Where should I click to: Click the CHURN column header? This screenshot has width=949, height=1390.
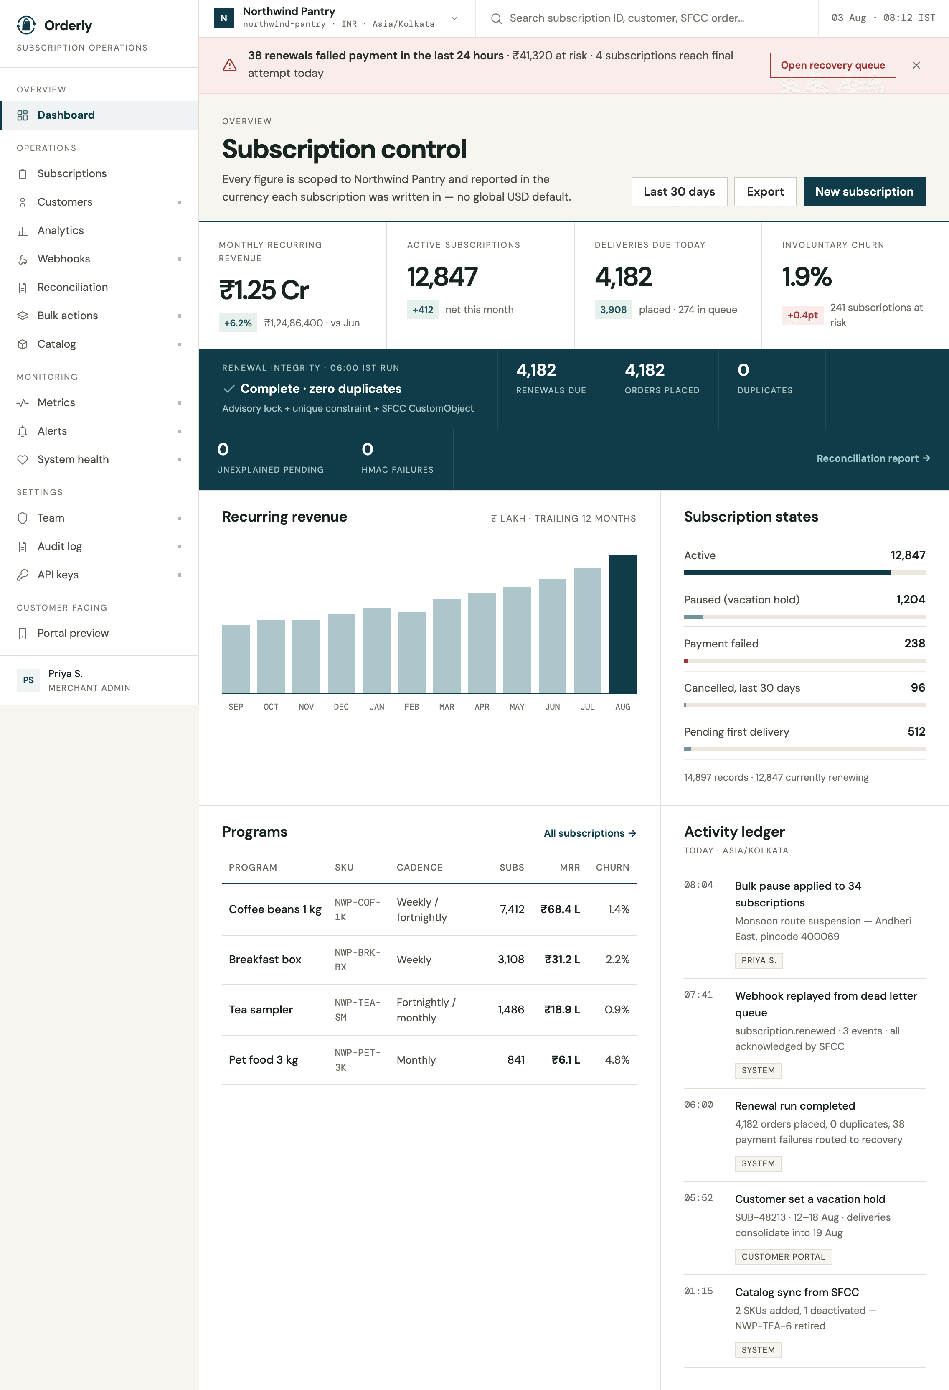612,868
